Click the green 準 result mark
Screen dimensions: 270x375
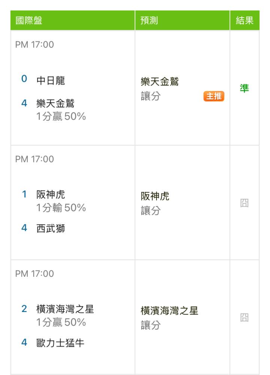coord(244,89)
